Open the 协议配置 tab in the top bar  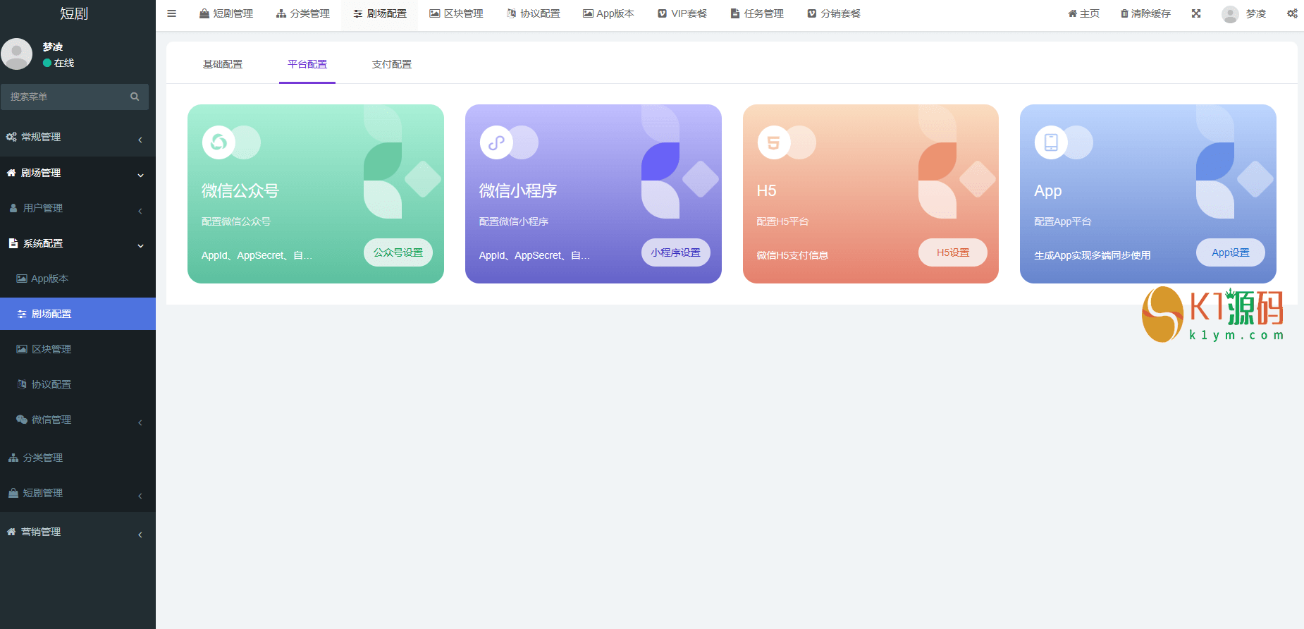click(534, 13)
